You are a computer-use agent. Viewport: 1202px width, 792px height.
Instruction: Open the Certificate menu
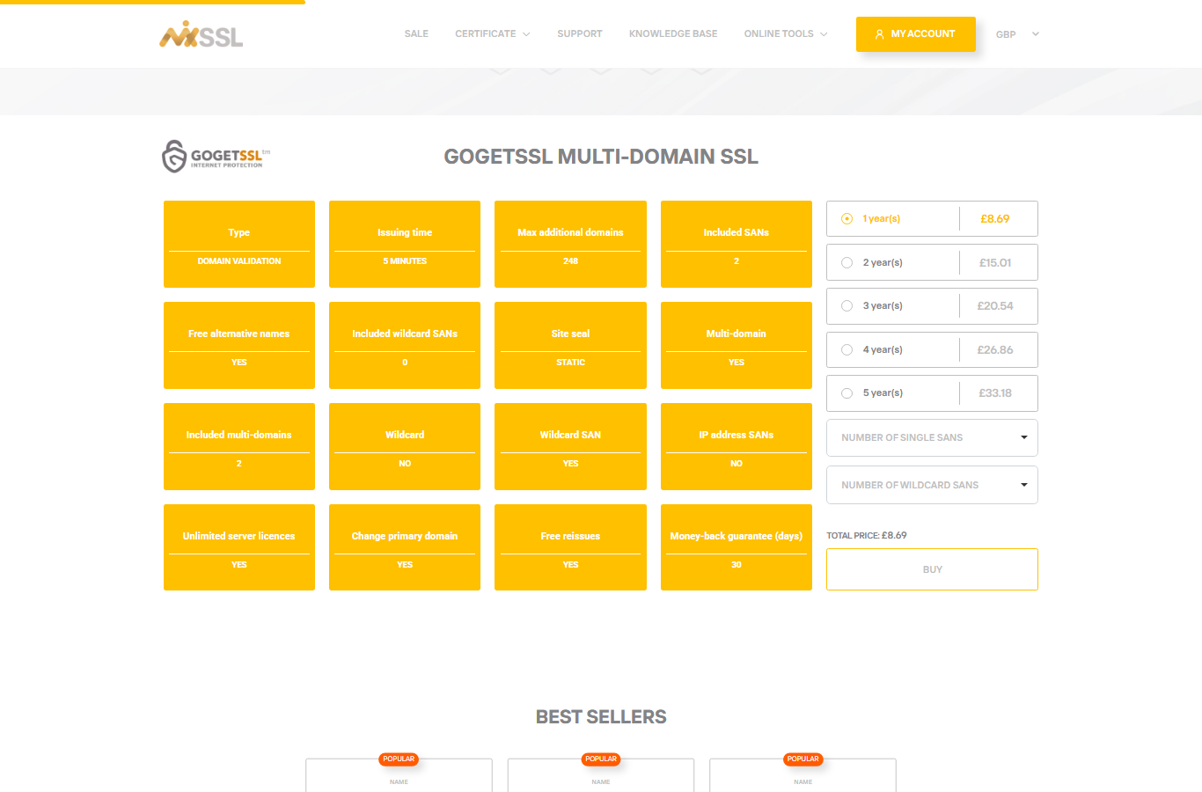[x=486, y=33]
